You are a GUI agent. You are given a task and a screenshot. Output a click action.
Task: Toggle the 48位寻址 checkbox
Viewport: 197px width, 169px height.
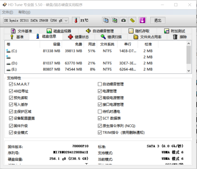pyautogui.click(x=11, y=91)
